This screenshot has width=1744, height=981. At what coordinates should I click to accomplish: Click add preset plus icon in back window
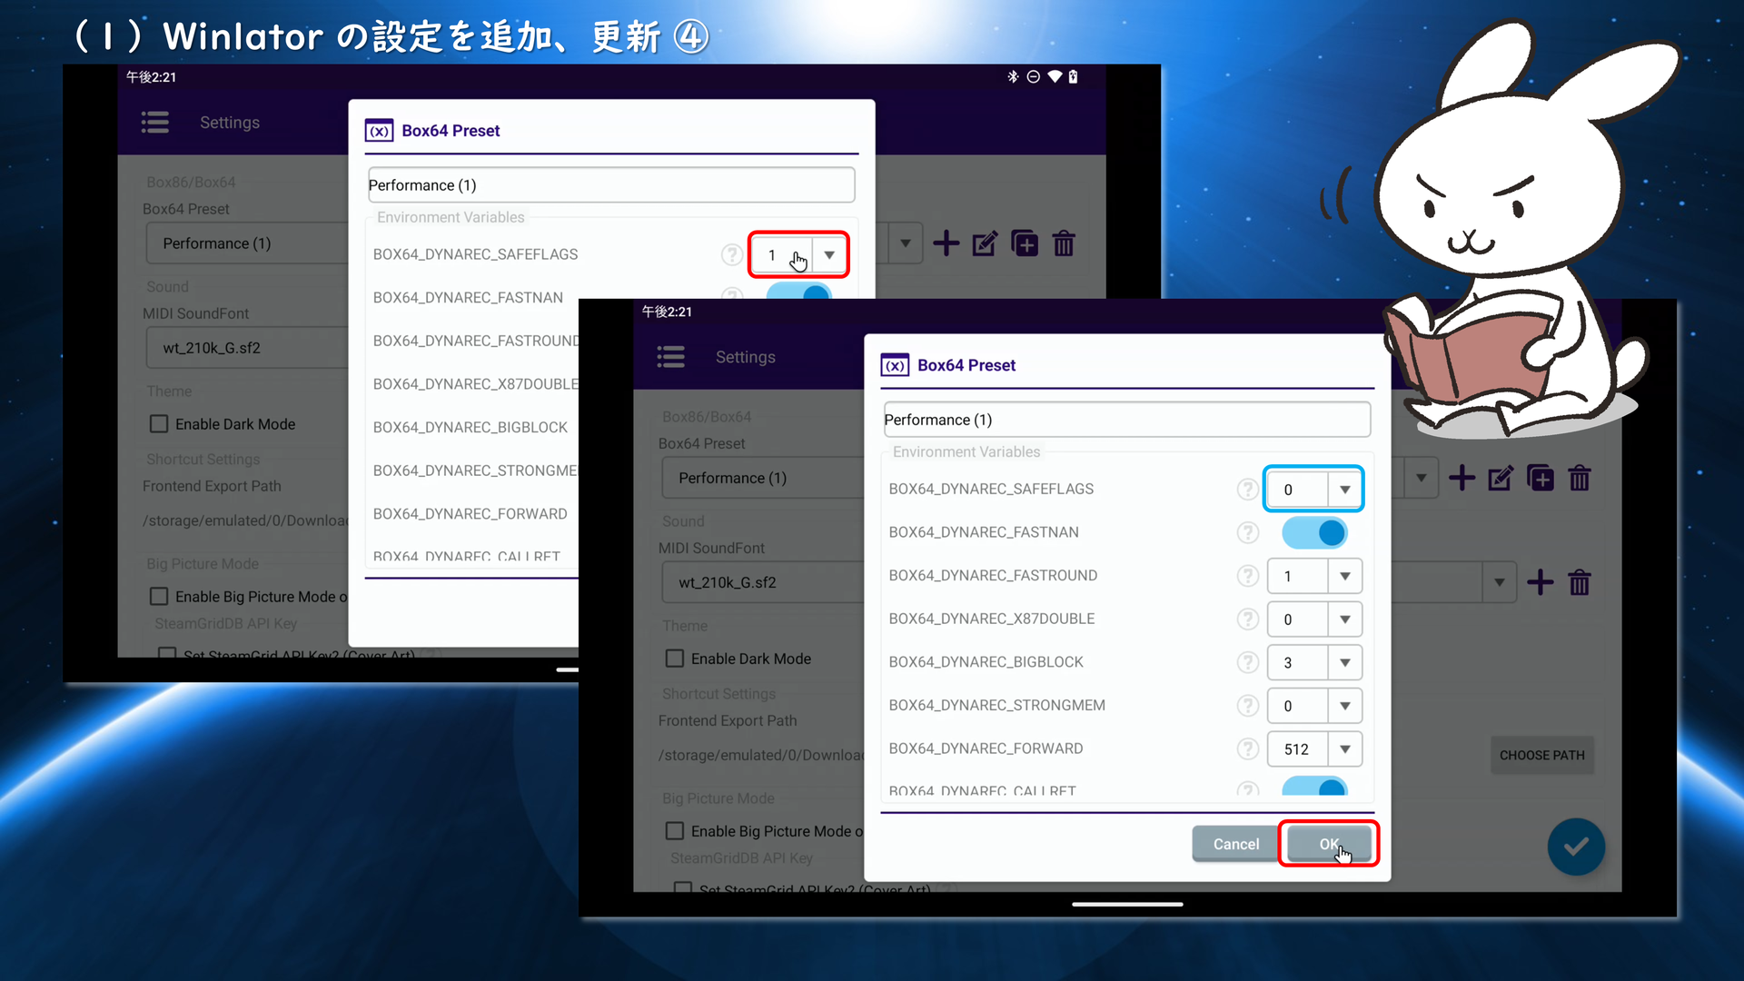(946, 243)
